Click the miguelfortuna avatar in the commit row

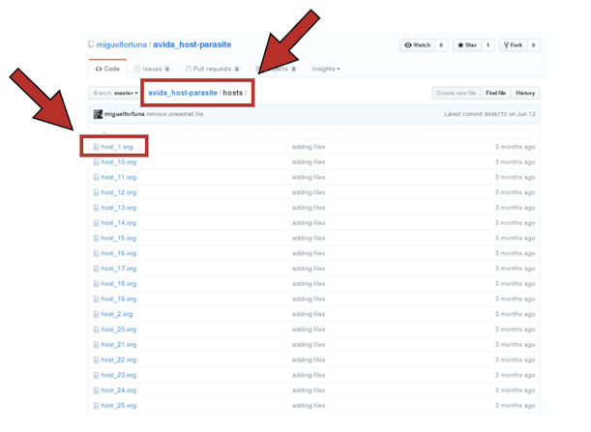point(98,114)
